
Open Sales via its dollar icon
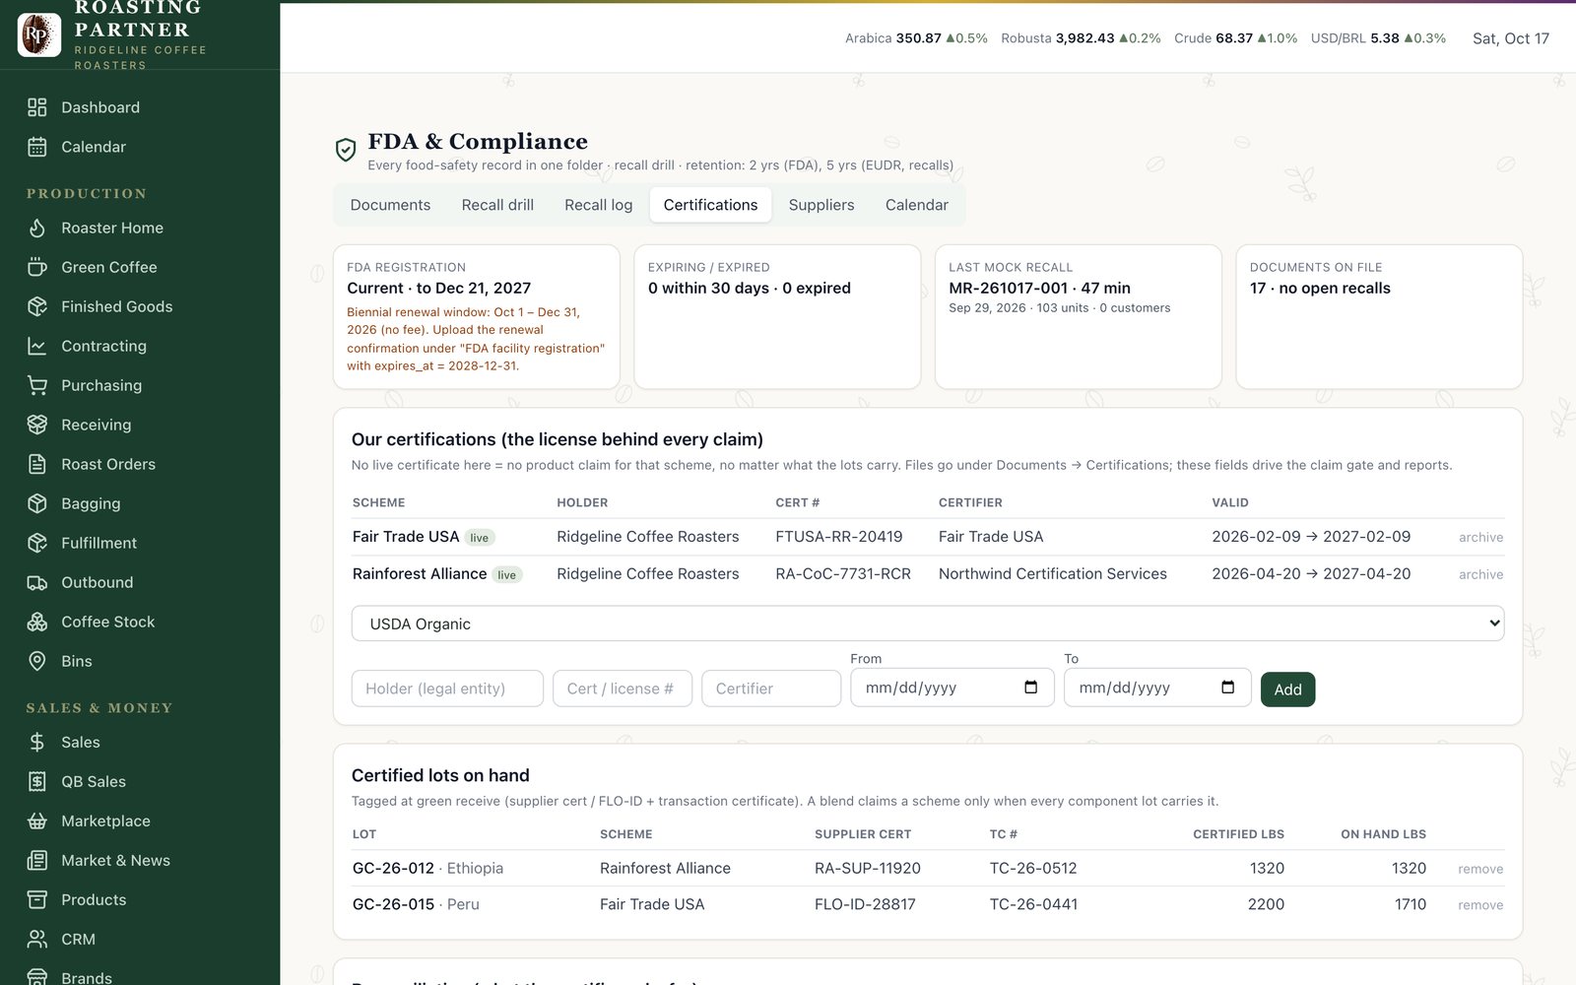(37, 742)
